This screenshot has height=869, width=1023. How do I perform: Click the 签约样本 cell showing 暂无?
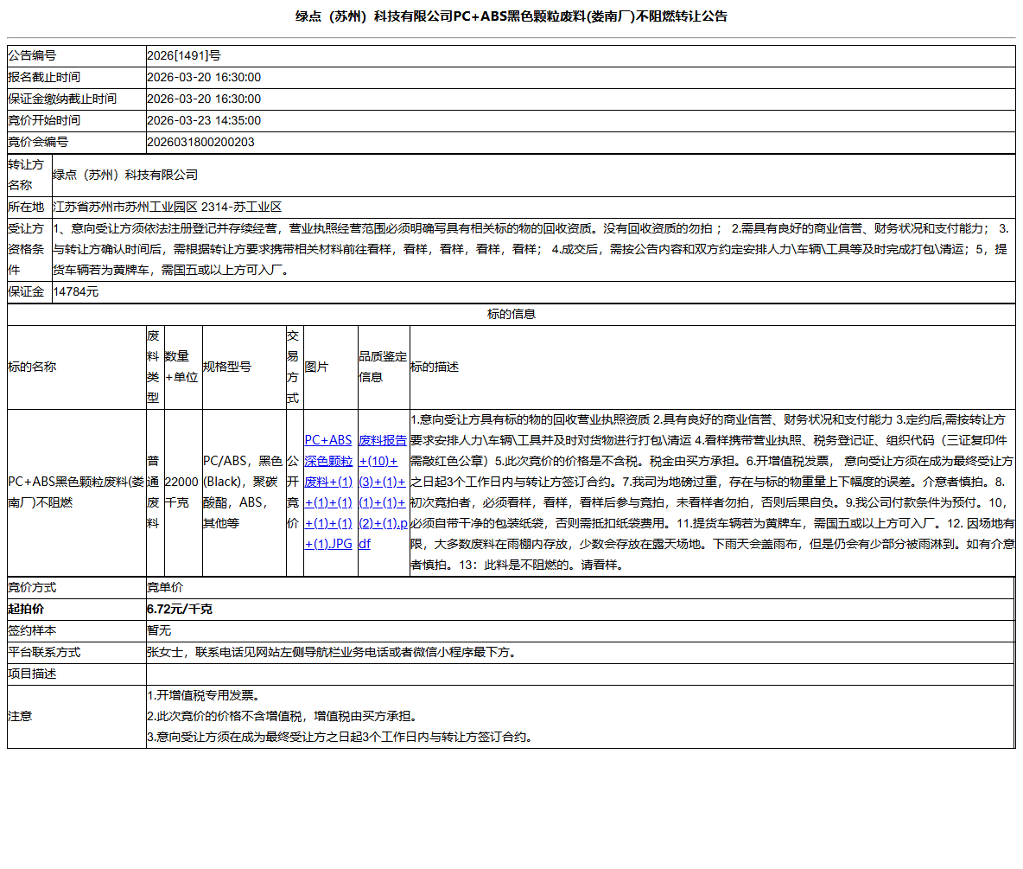coord(157,630)
